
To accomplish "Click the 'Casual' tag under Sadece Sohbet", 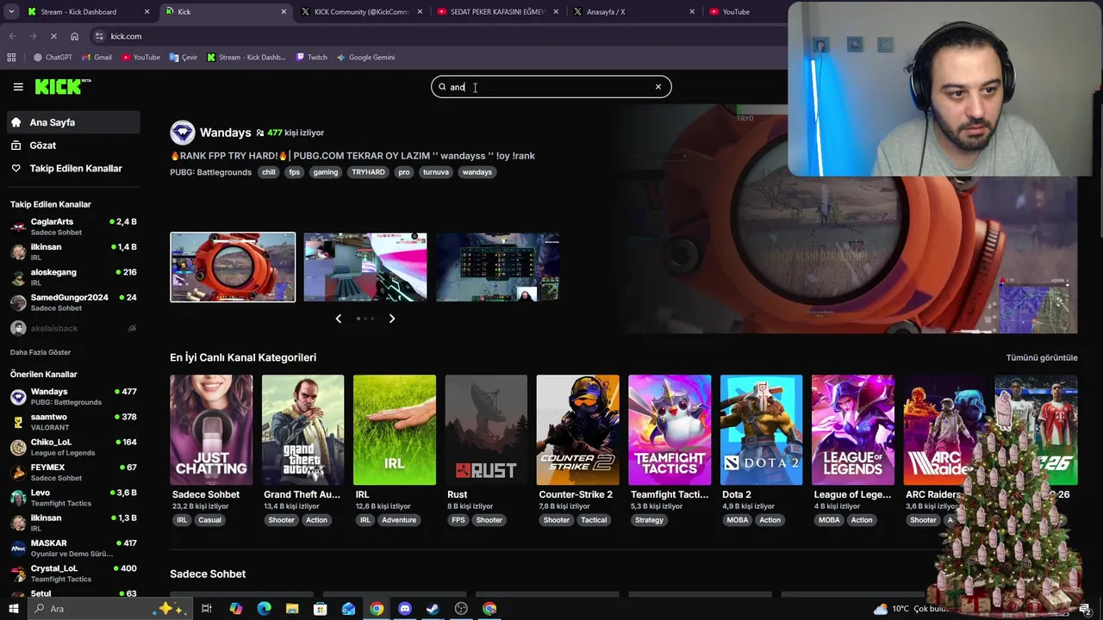I will pos(209,520).
